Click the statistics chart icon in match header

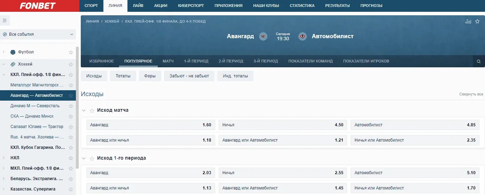468,22
